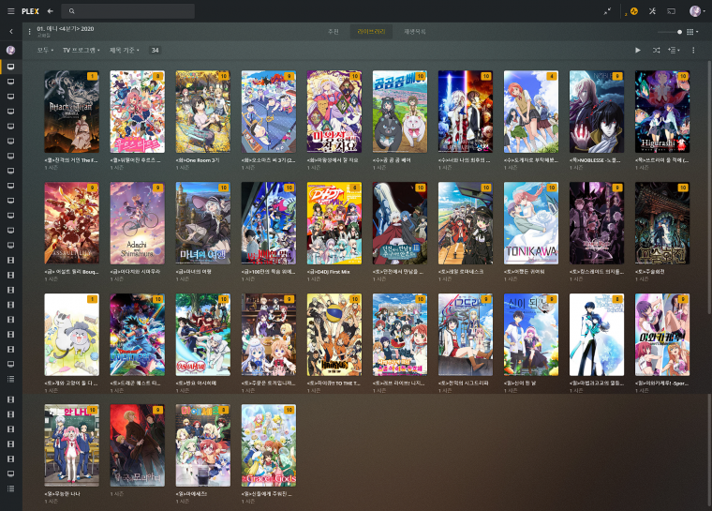The height and width of the screenshot is (511, 712).
Task: Open the hamburger navigation menu
Action: pos(11,11)
